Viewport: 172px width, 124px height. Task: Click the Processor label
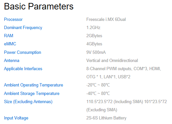(x=13, y=20)
